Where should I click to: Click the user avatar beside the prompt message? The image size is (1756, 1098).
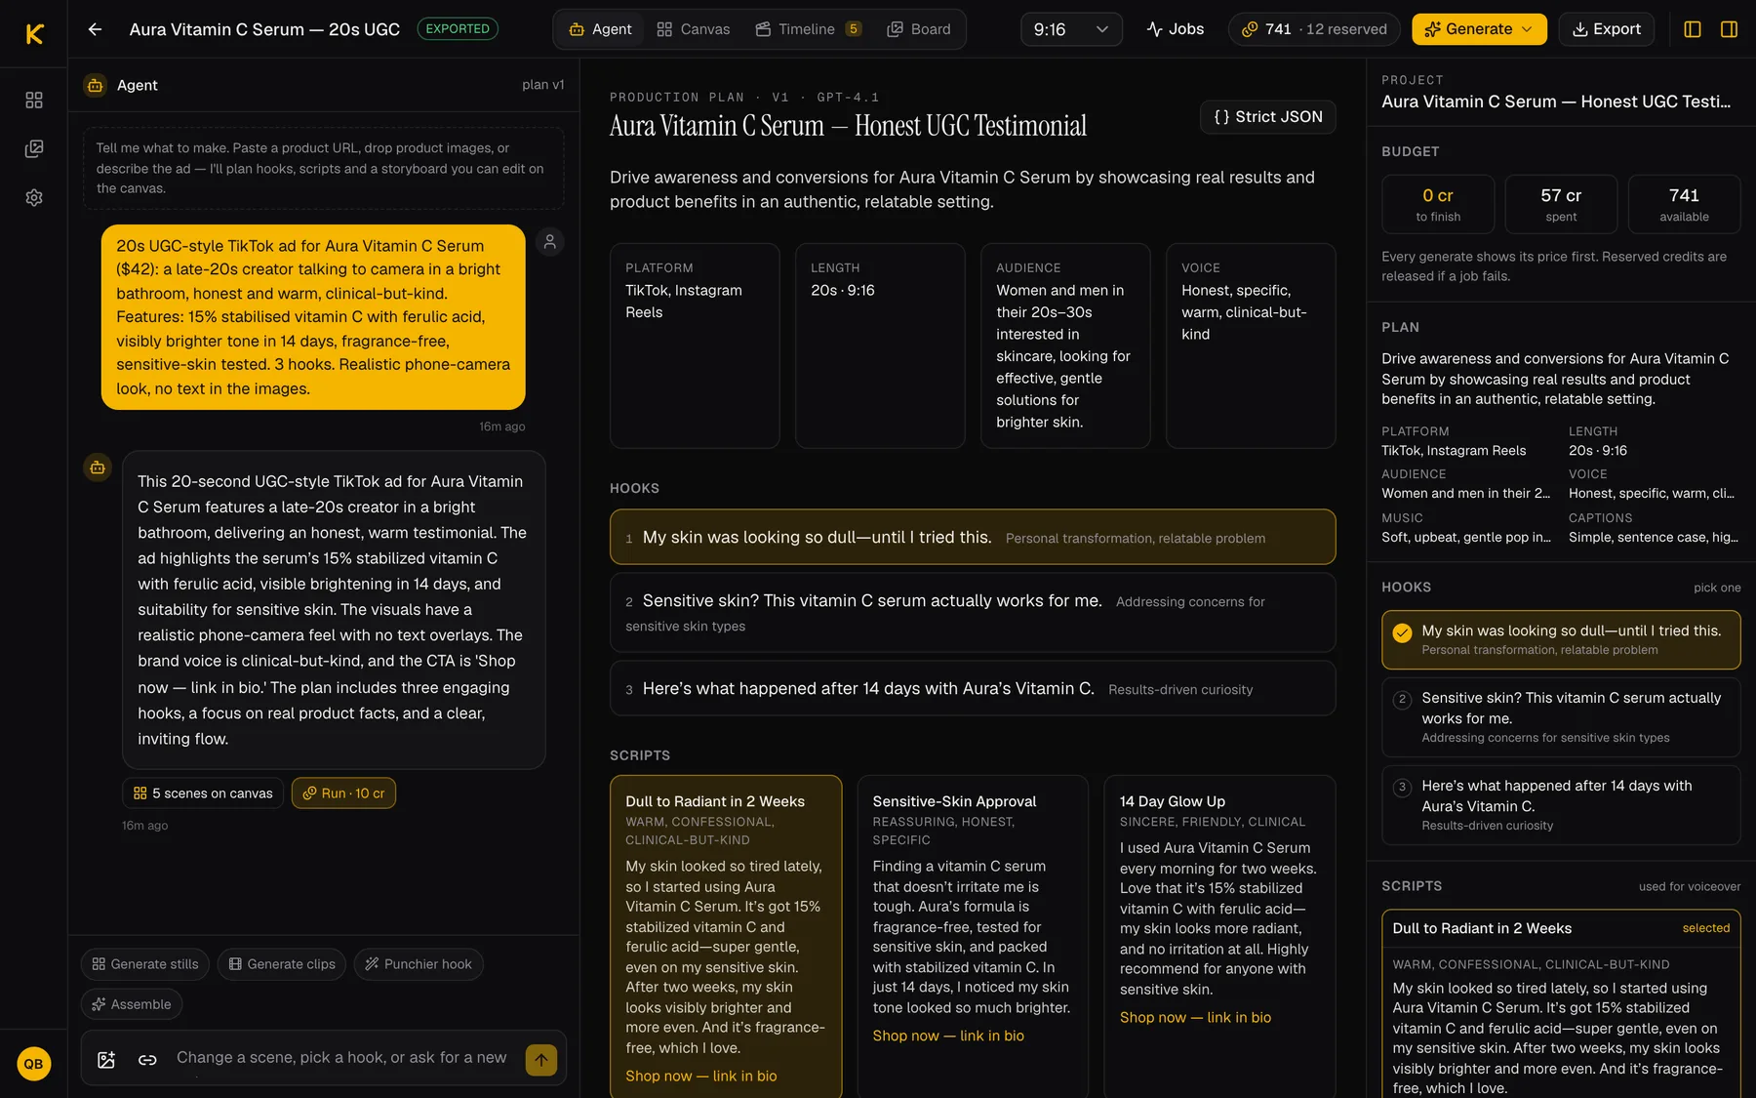click(550, 241)
